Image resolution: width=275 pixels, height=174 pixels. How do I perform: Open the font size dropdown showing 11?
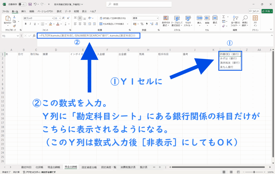tap(60, 18)
